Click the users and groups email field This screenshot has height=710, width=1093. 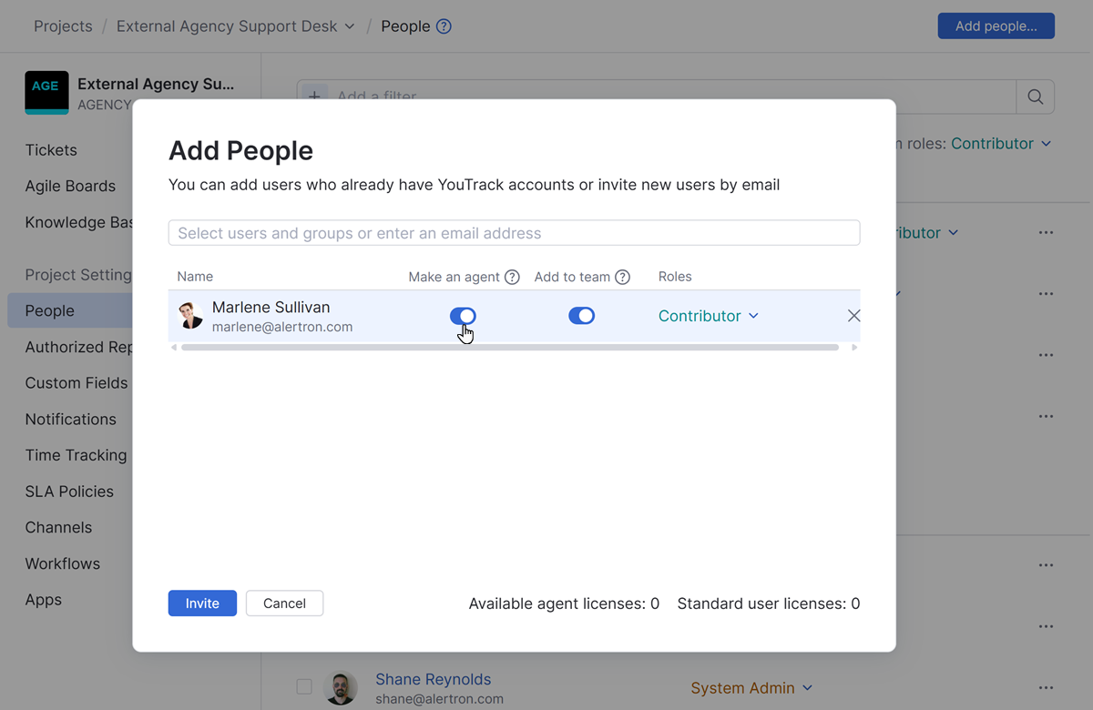514,233
